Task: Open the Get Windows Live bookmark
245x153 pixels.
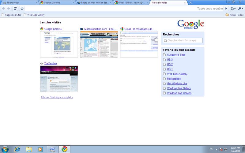Action: click(x=177, y=83)
